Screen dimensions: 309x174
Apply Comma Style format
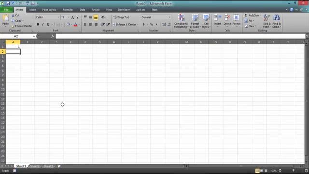click(156, 24)
